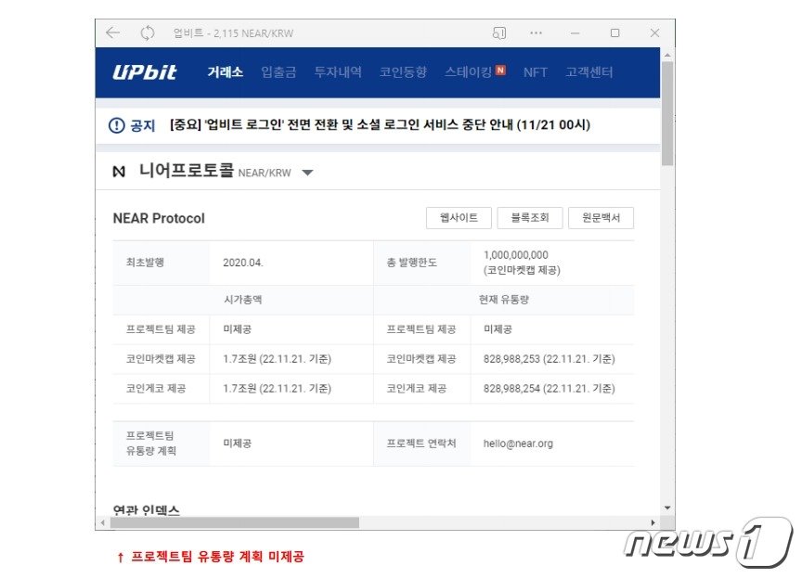Open the three-dot more options menu

536,32
